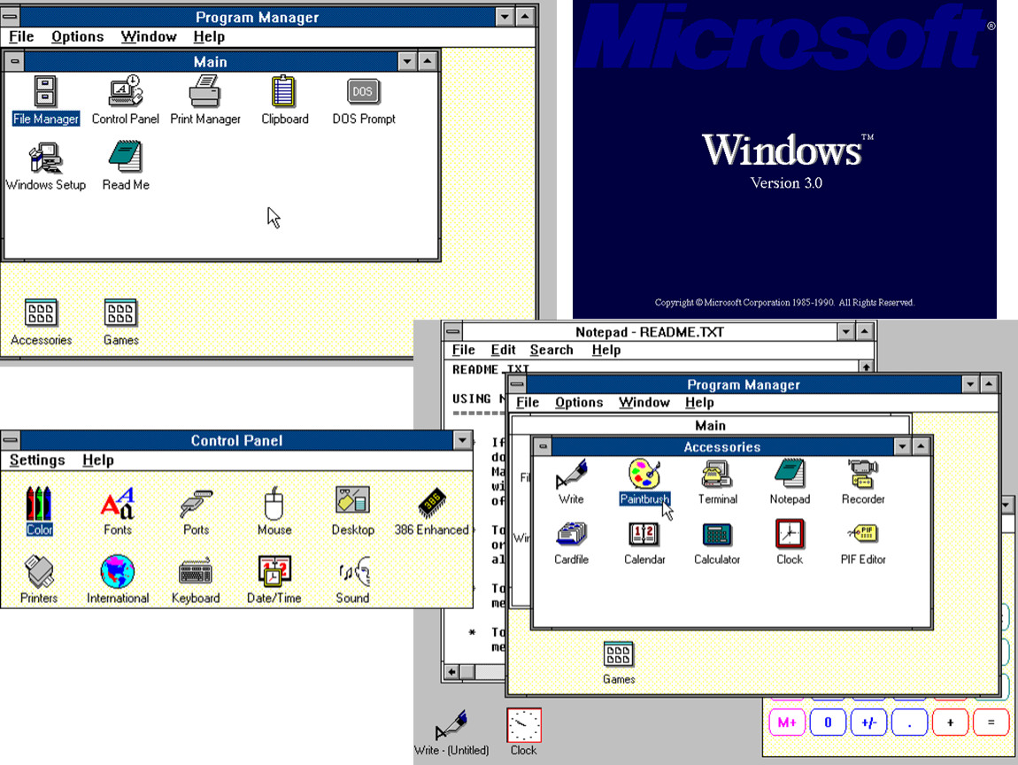Viewport: 1018px width, 765px height.
Task: Restore minimized Clock desktop icon
Action: click(x=523, y=732)
